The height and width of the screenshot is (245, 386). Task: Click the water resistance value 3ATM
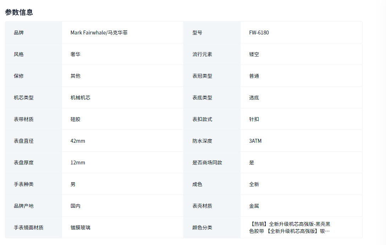click(x=255, y=141)
